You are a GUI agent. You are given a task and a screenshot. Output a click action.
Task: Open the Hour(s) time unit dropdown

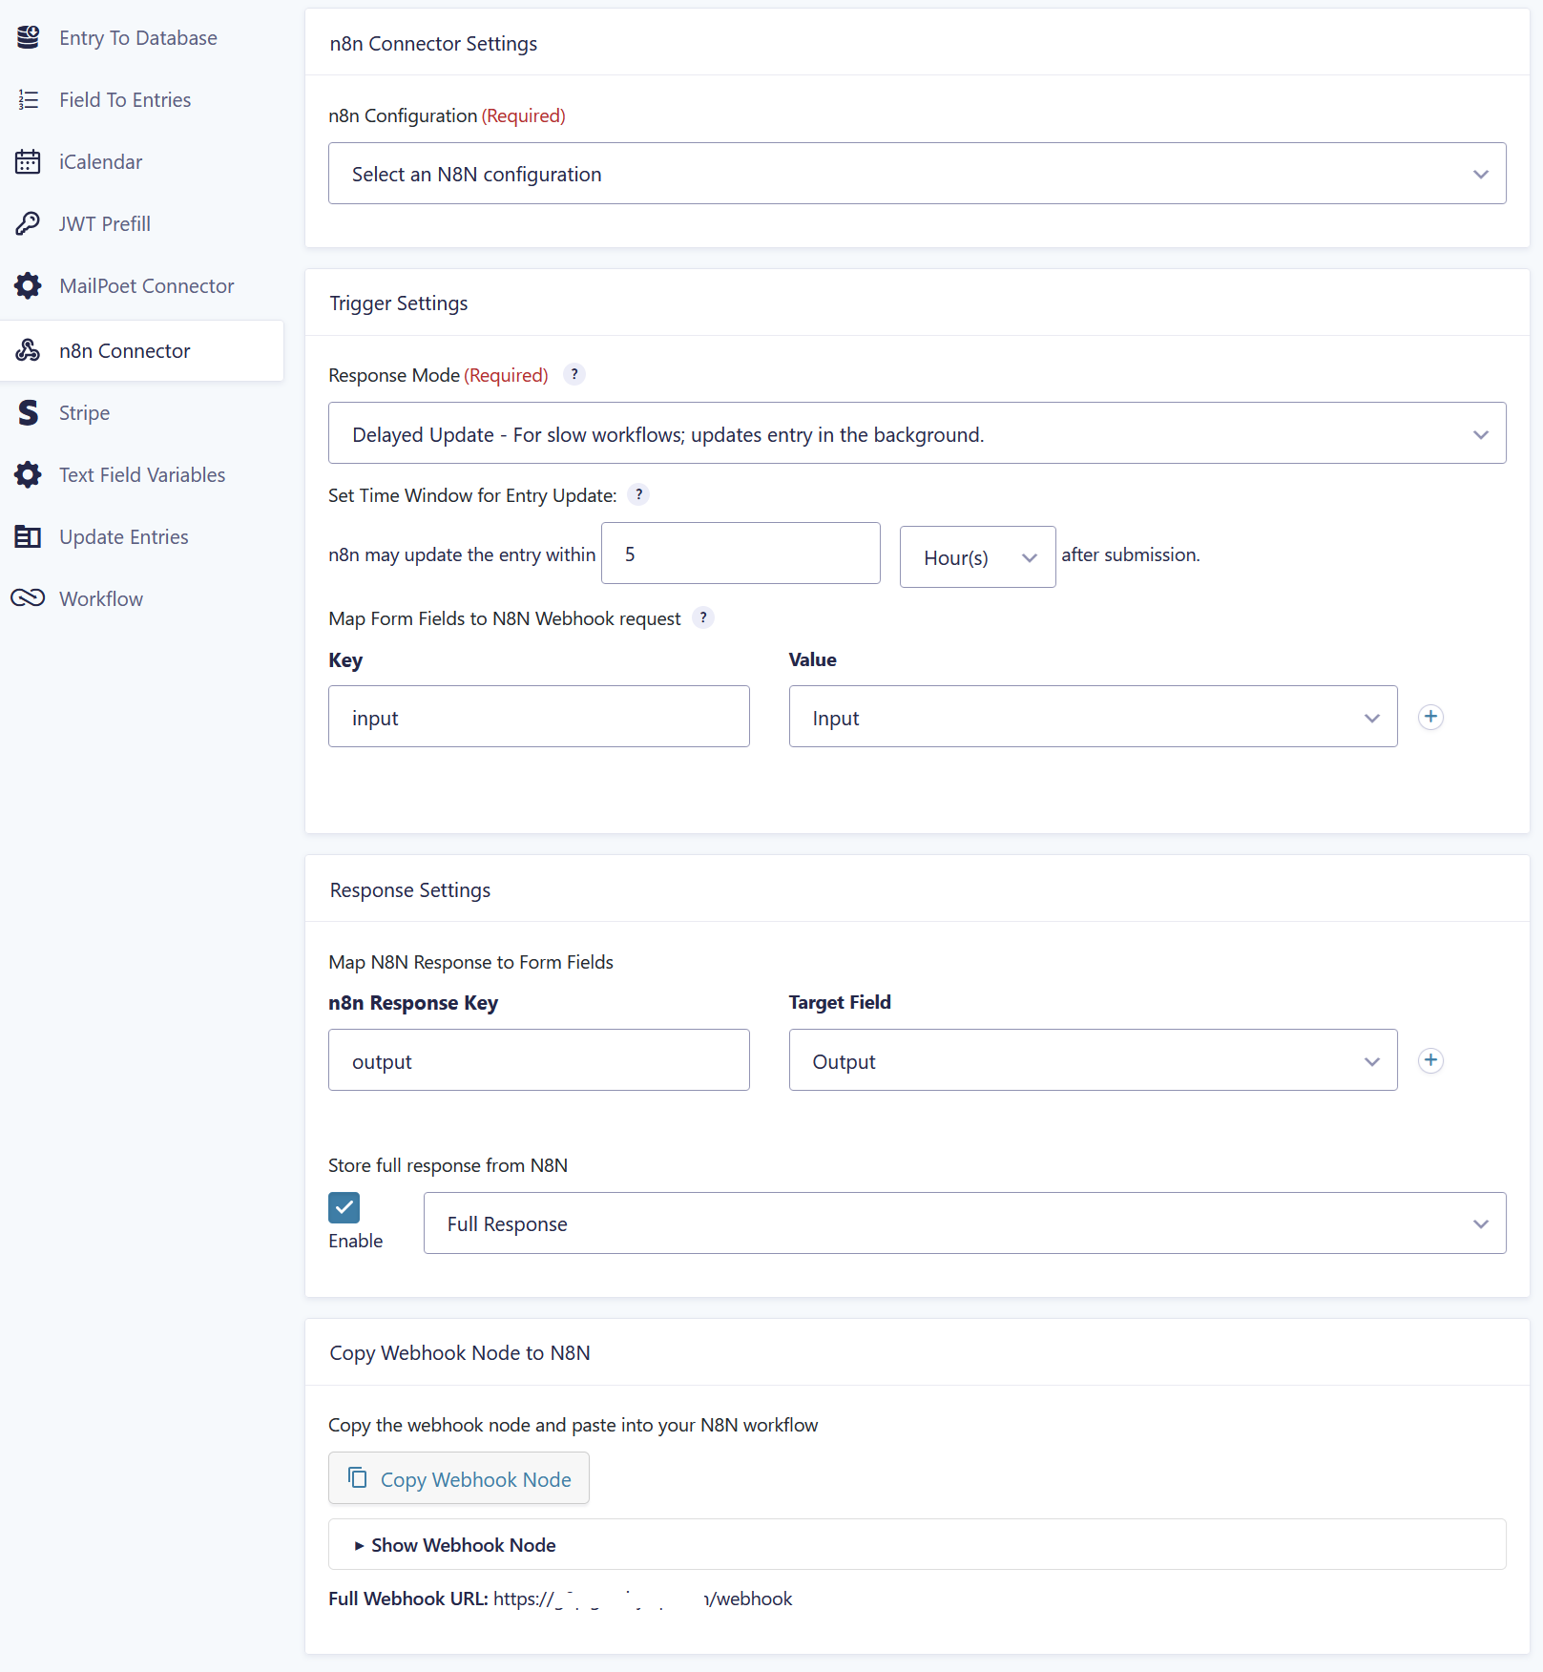click(x=976, y=556)
